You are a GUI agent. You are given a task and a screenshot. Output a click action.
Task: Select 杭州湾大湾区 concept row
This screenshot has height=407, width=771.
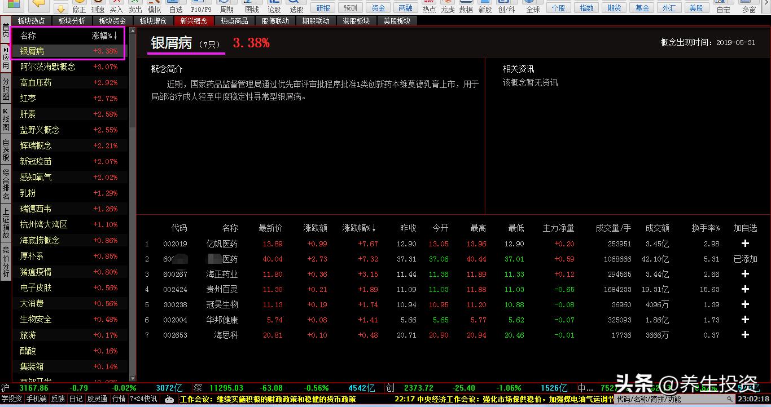(70, 224)
